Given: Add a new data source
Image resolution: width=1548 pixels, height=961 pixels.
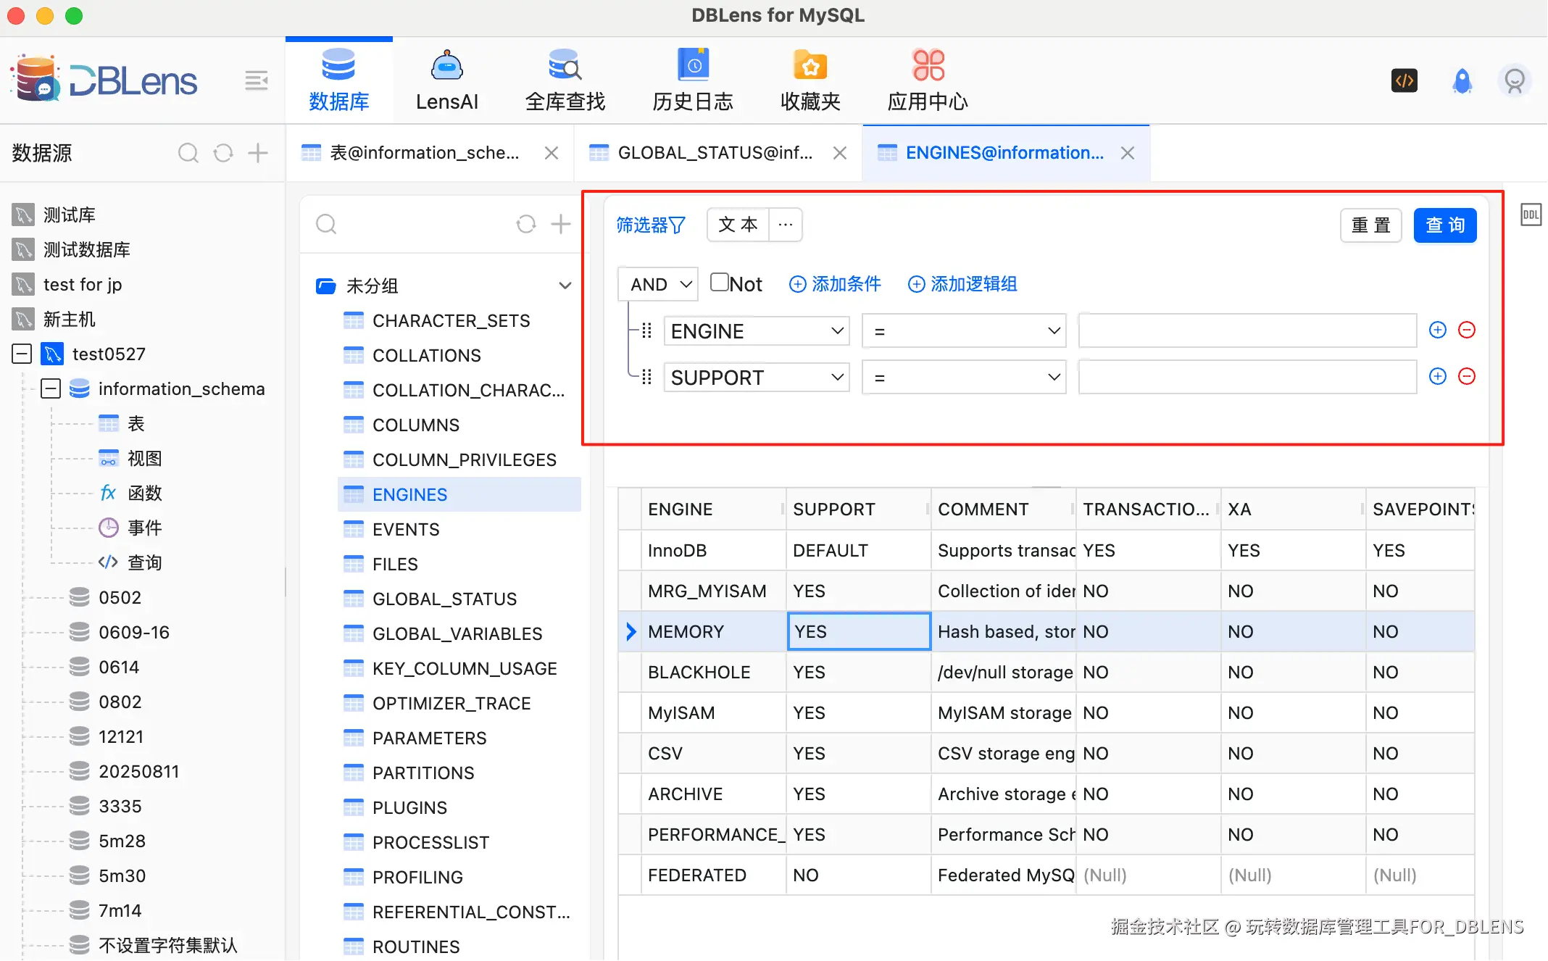Looking at the screenshot, I should (258, 153).
